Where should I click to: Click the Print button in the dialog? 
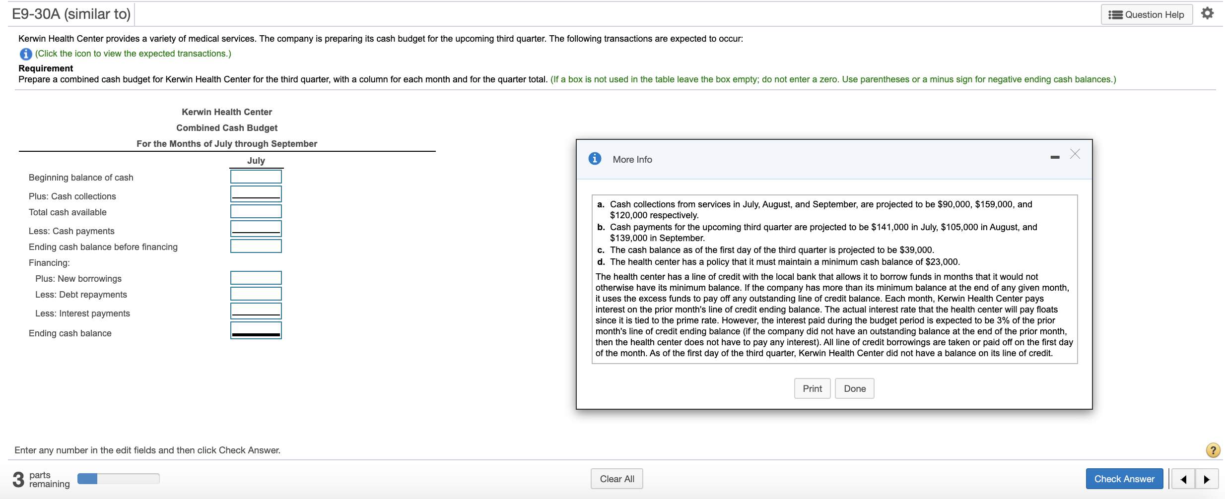coord(812,388)
